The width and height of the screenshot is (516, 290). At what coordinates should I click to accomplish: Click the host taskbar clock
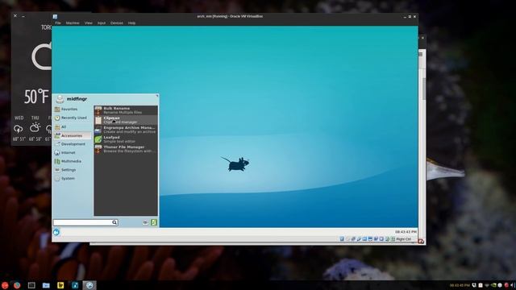pos(460,285)
